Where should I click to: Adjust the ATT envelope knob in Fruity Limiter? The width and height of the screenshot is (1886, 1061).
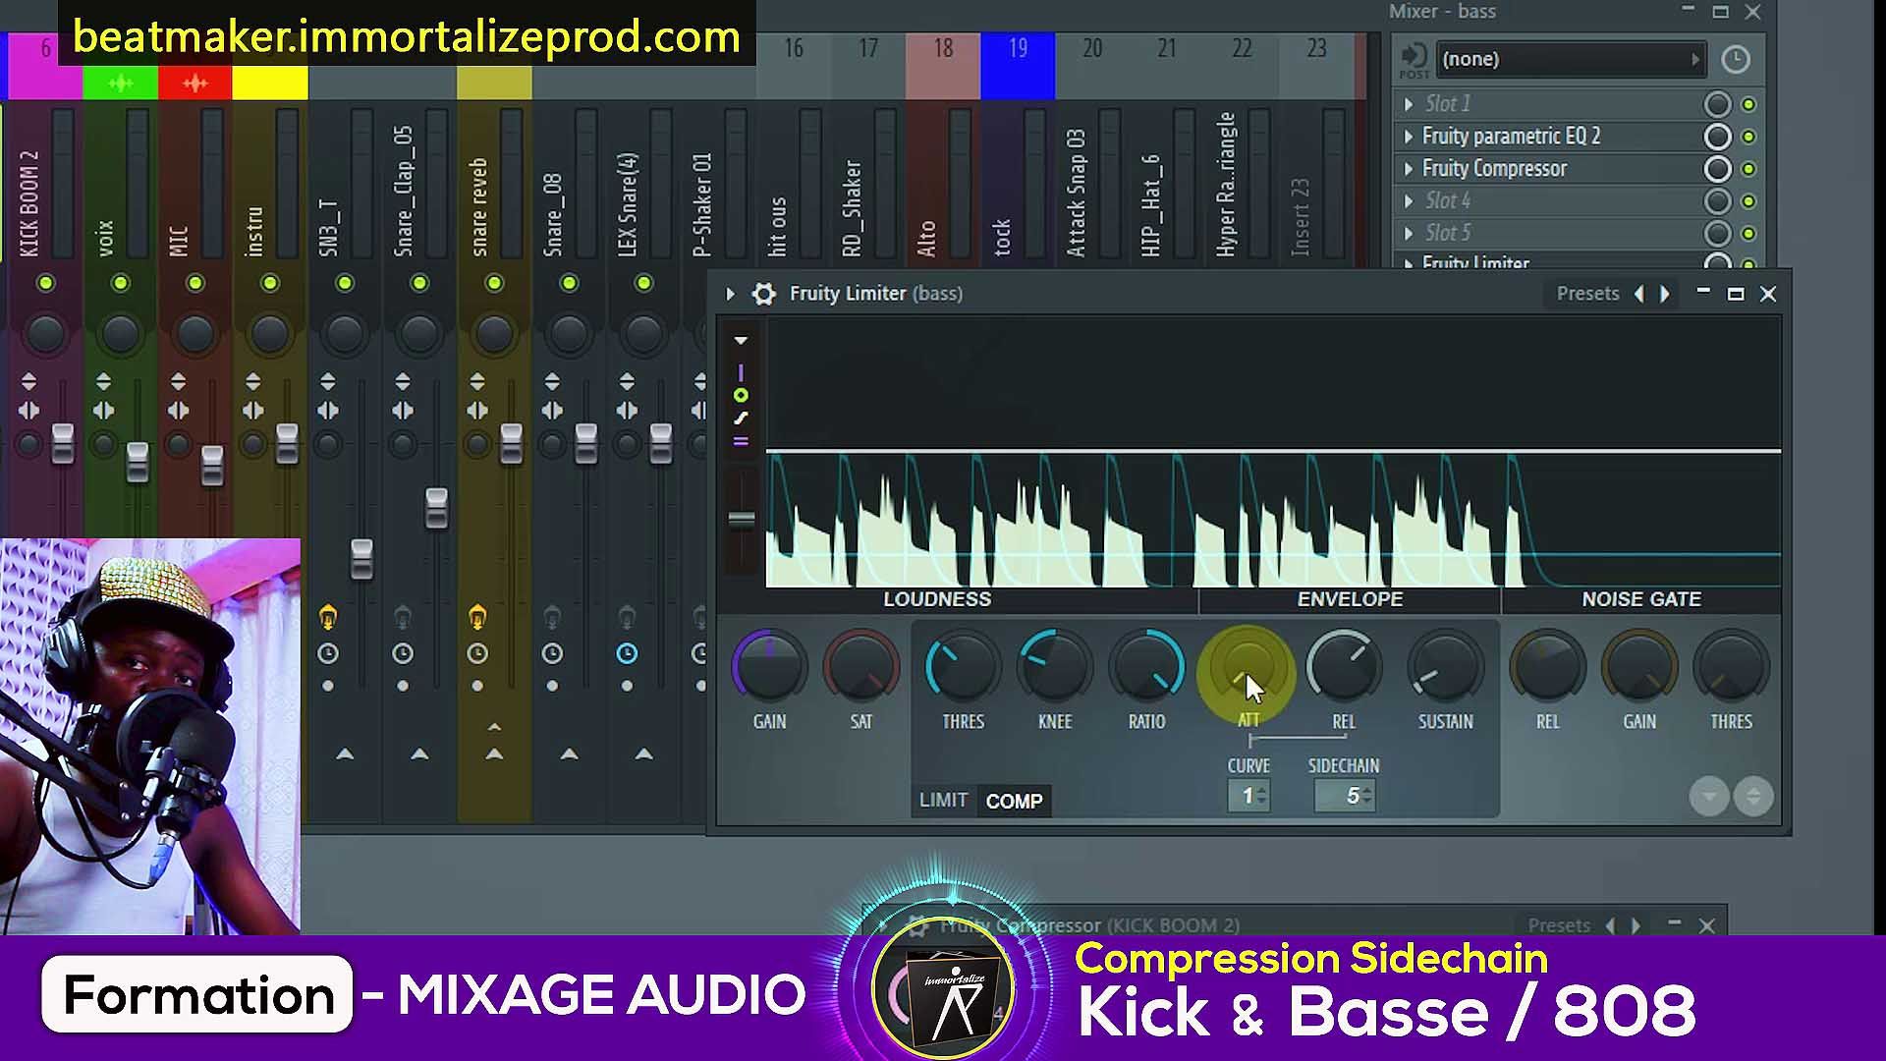(1248, 669)
